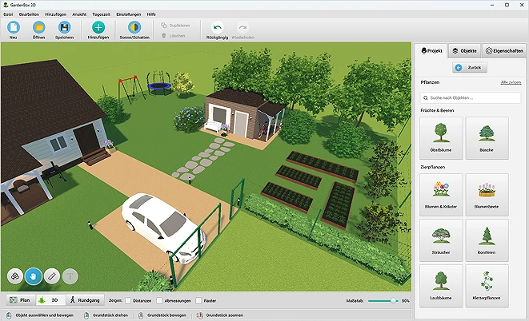Open the Einstellungen menu

coord(129,14)
